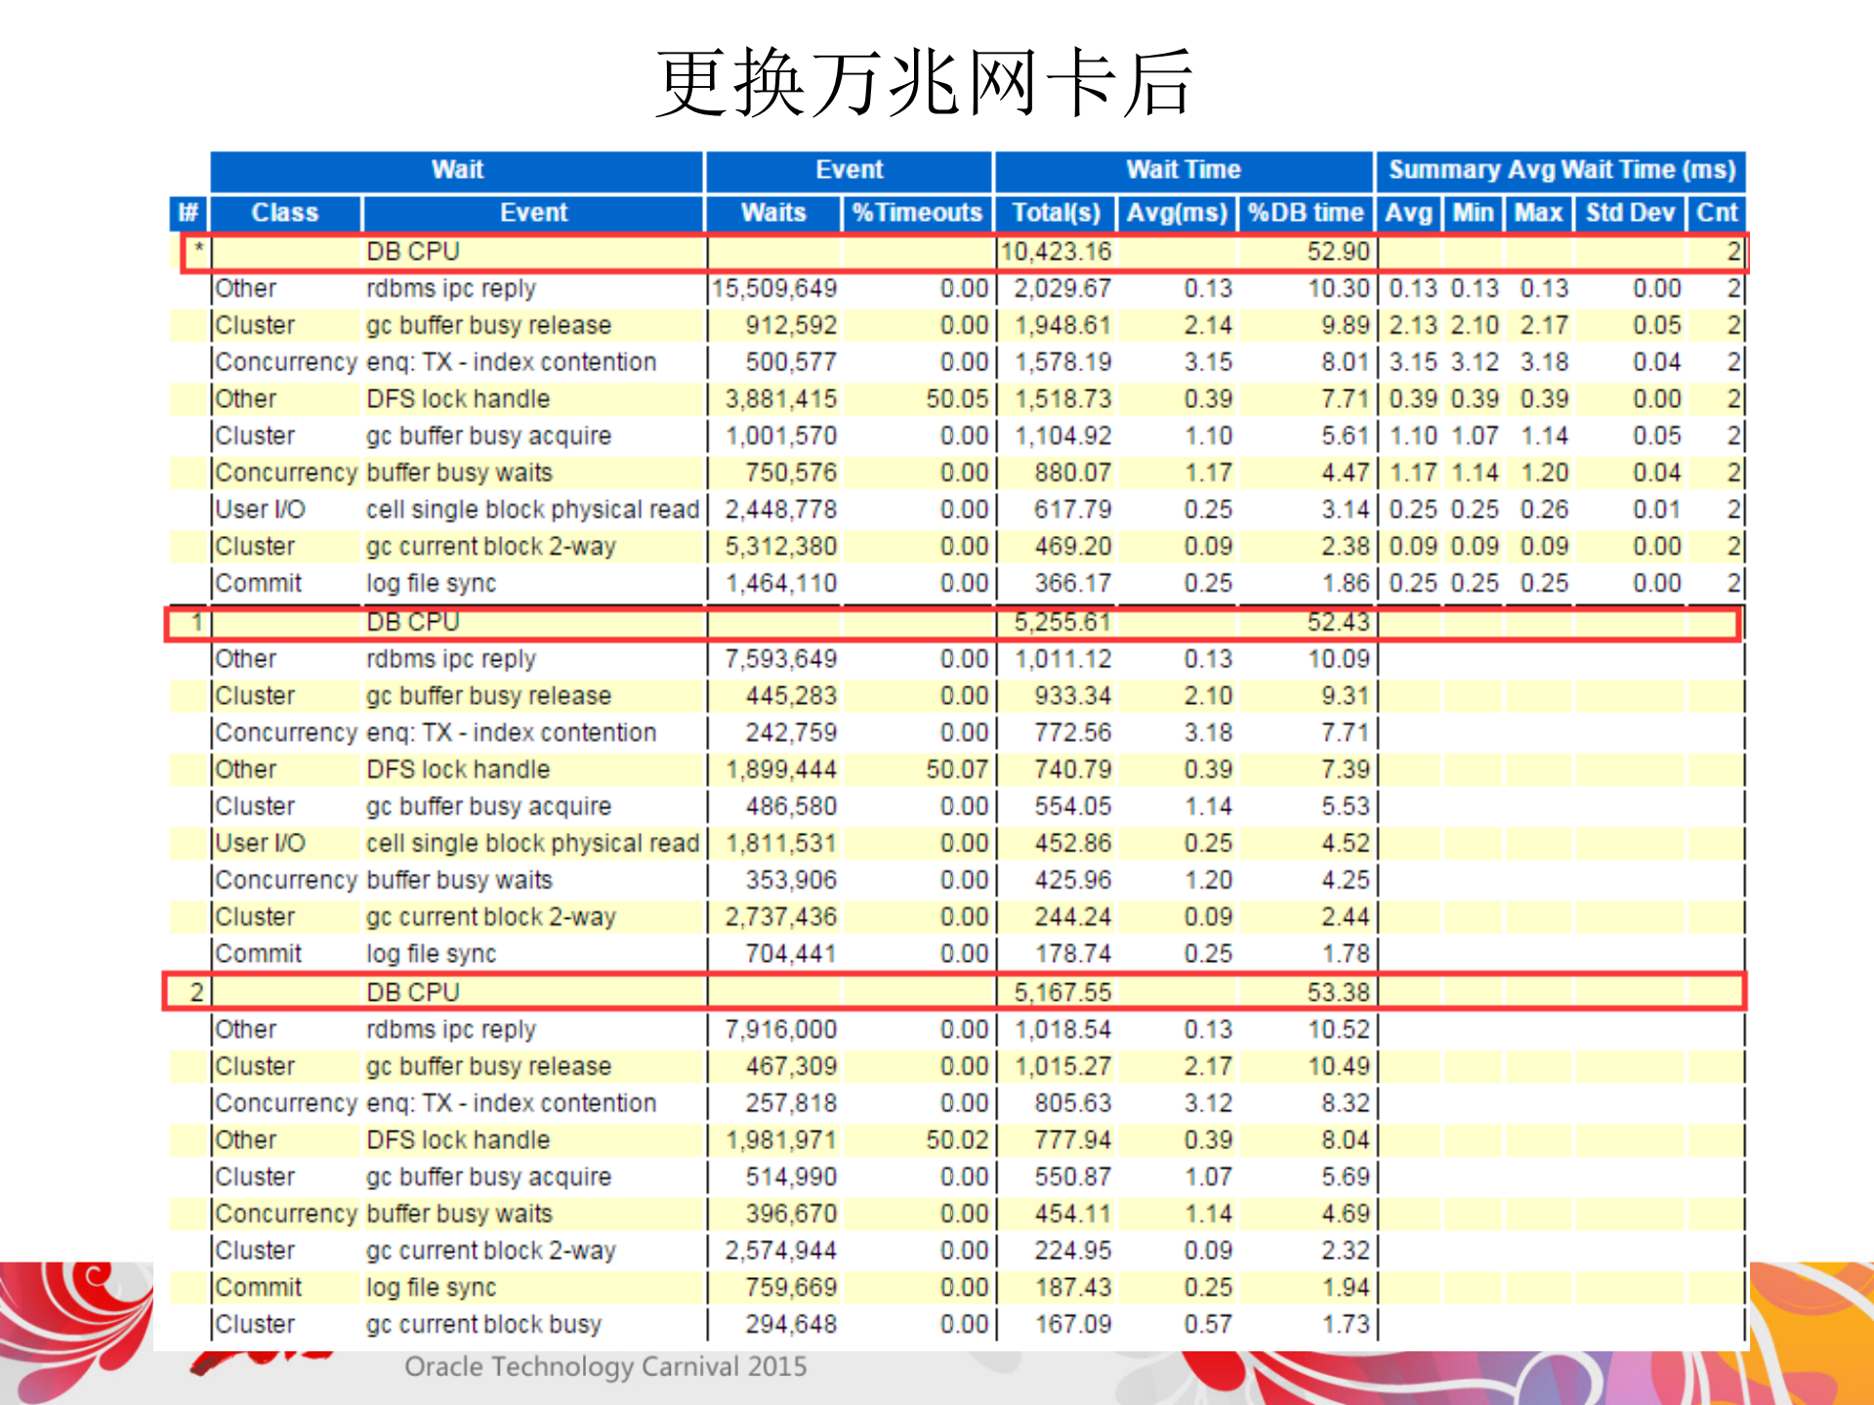Click the Avg(ms) column heading
The width and height of the screenshot is (1874, 1405).
coord(1178,212)
